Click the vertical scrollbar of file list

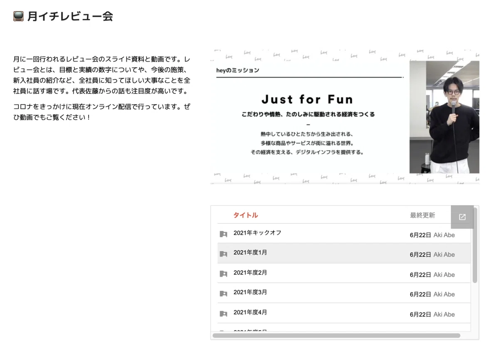tap(475, 245)
